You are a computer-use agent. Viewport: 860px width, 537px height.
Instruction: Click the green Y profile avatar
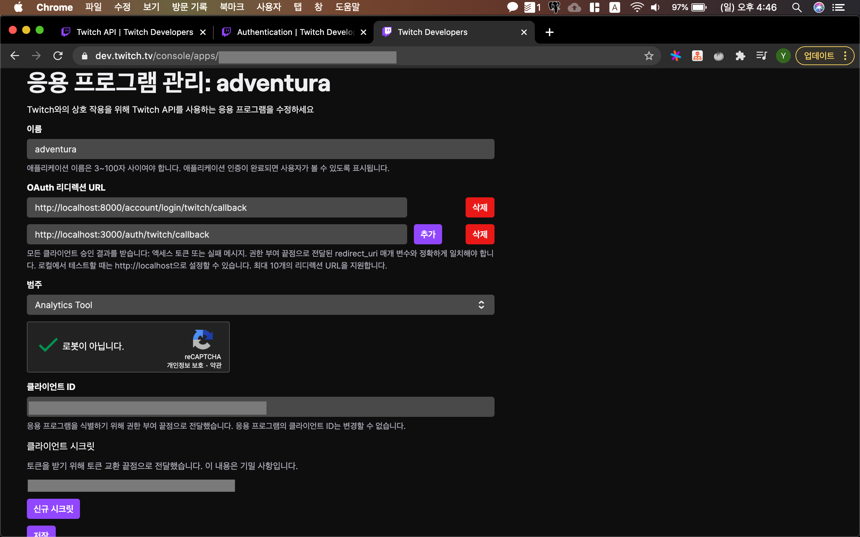pyautogui.click(x=783, y=56)
